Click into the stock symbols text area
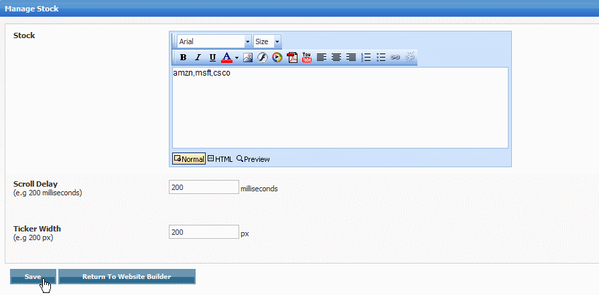Image resolution: width=599 pixels, height=295 pixels. coord(340,108)
